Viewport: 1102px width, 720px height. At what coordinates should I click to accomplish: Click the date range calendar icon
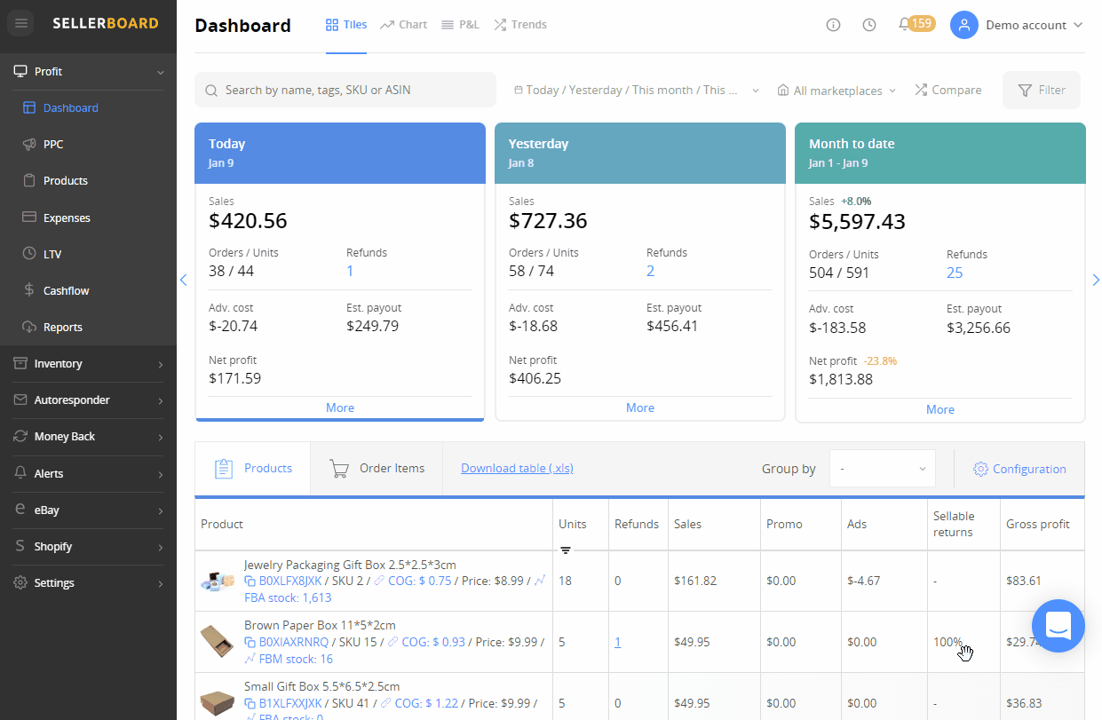pos(518,90)
